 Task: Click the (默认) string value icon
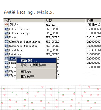(x=6, y=25)
